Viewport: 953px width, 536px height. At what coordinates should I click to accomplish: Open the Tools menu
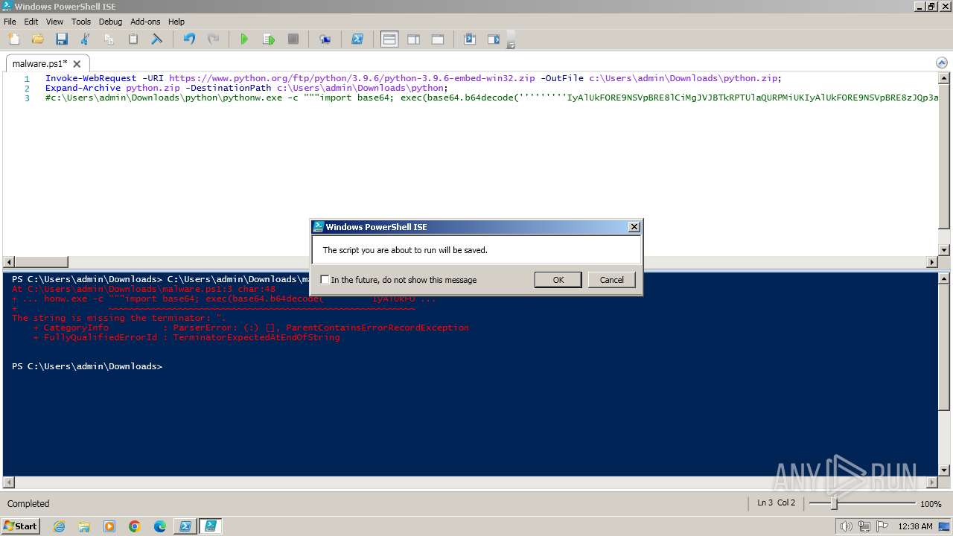coord(80,22)
